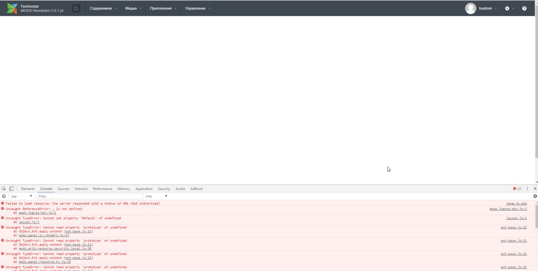Open the Медиа menu
The width and height of the screenshot is (538, 271).
[133, 8]
